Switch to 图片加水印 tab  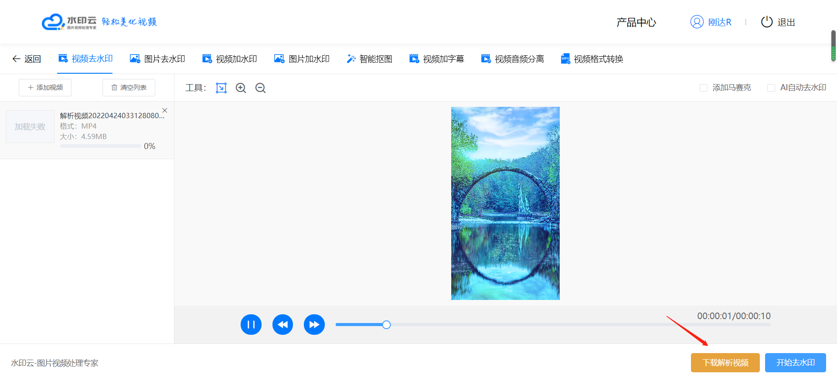302,59
